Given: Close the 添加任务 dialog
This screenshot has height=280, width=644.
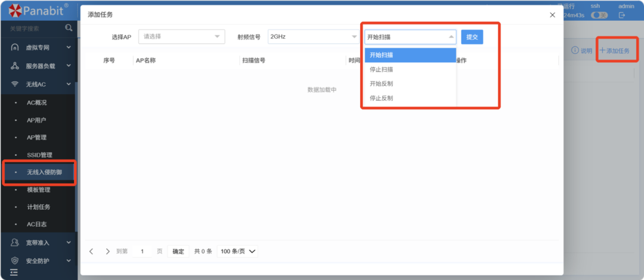Looking at the screenshot, I should tap(552, 15).
